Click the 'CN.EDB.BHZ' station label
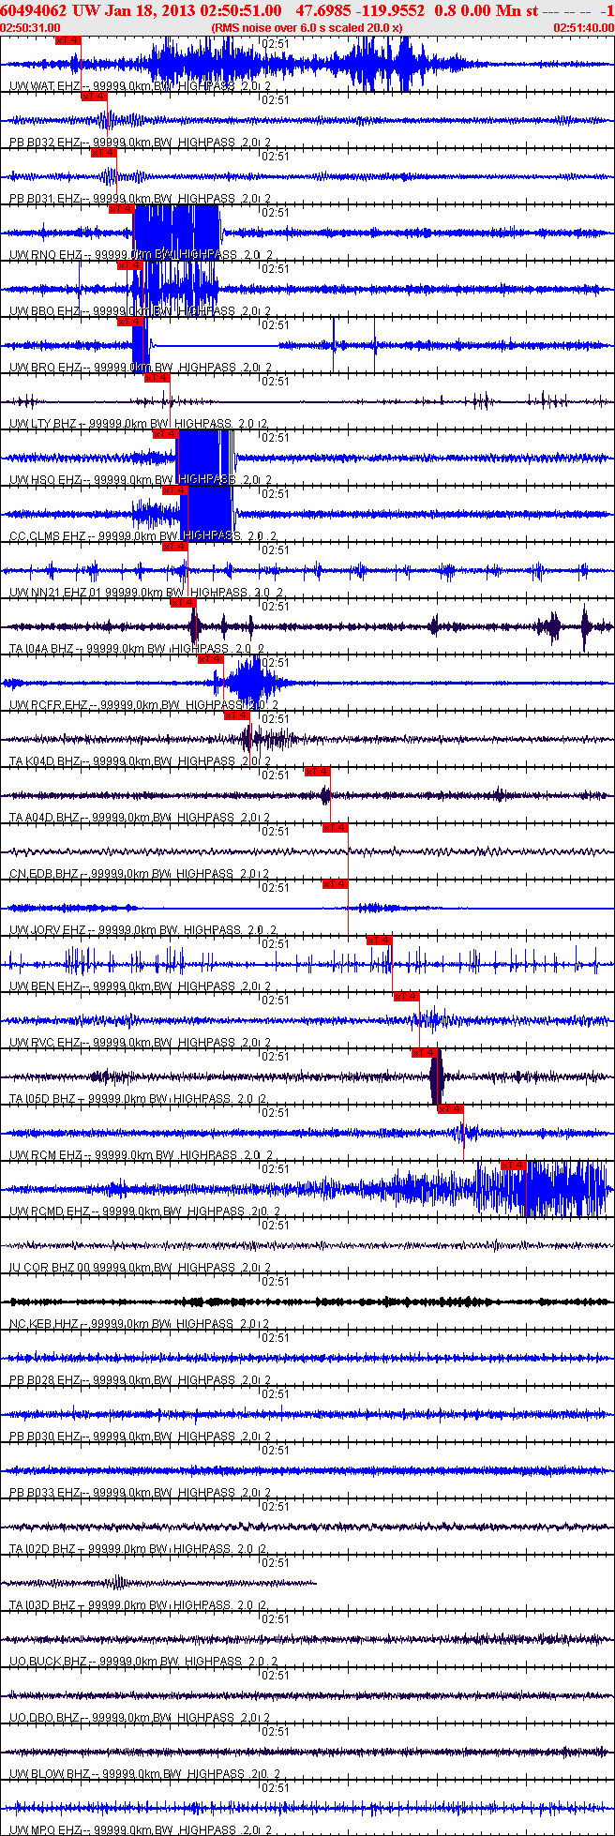Image resolution: width=615 pixels, height=1836 pixels. 44,874
